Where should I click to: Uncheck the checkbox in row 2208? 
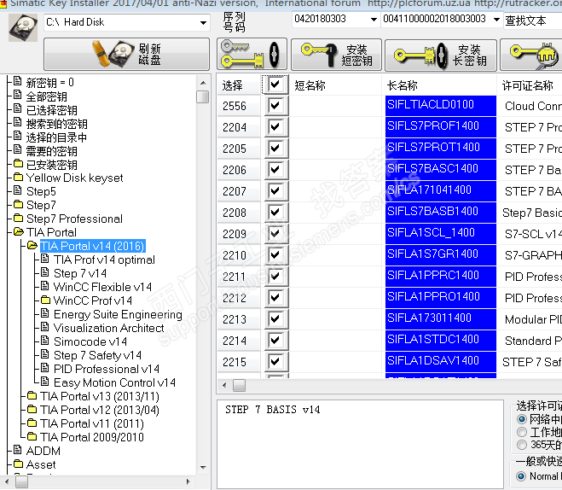(275, 212)
